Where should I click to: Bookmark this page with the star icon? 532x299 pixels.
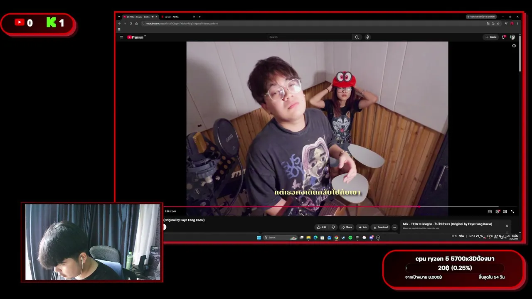pos(498,24)
